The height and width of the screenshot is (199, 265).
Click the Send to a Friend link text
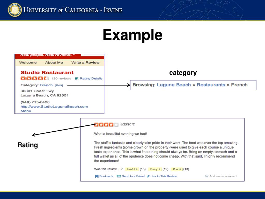(133, 176)
